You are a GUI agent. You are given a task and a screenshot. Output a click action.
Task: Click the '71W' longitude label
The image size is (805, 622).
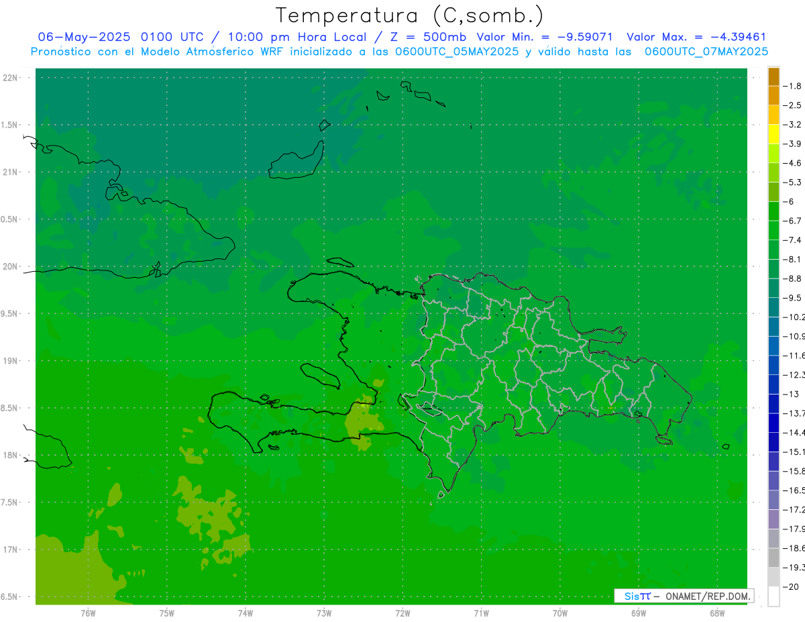click(481, 613)
